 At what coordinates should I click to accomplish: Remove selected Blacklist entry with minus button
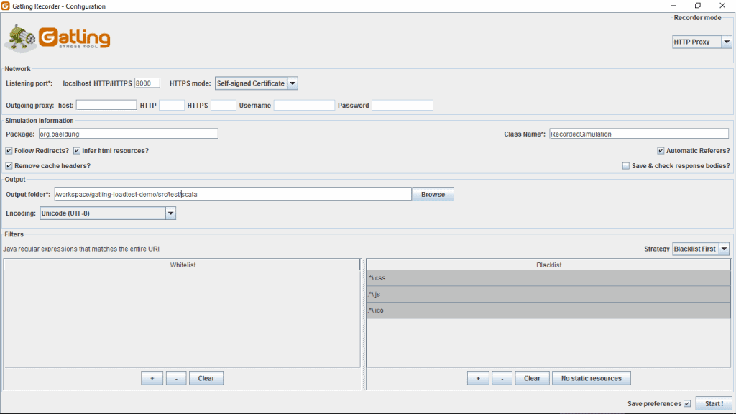[502, 378]
